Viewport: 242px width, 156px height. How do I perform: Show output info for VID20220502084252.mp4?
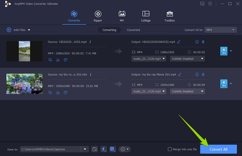point(197,42)
